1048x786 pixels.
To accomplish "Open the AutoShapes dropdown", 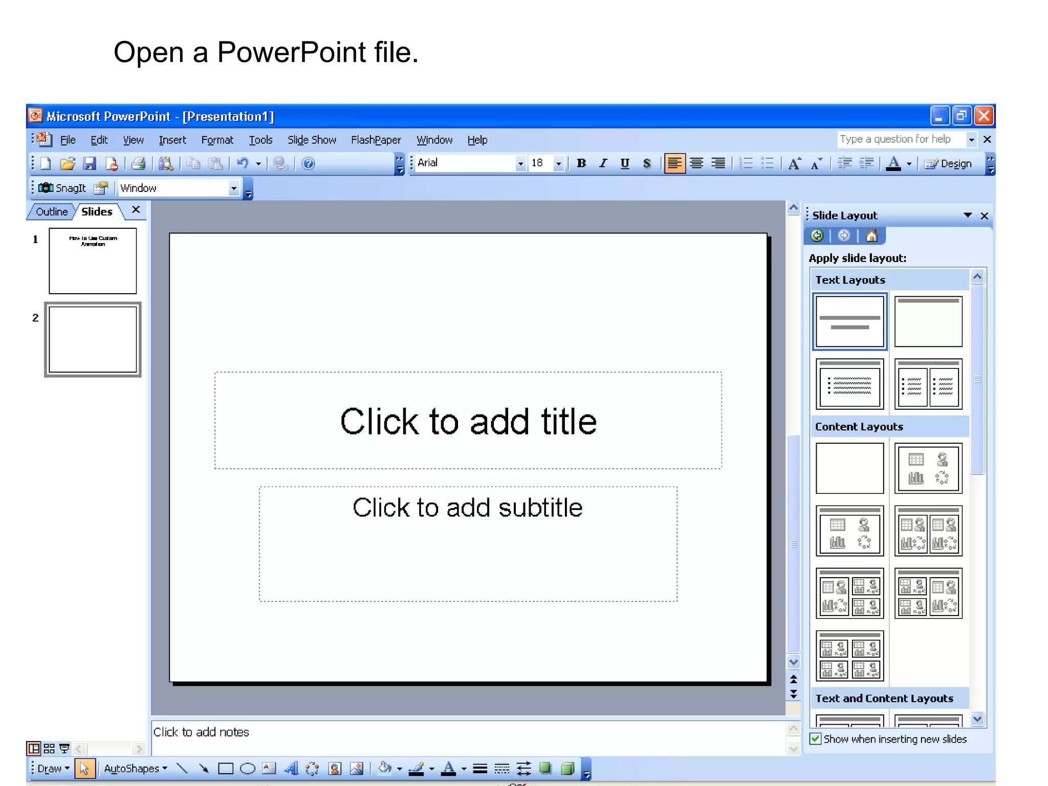I will [136, 769].
